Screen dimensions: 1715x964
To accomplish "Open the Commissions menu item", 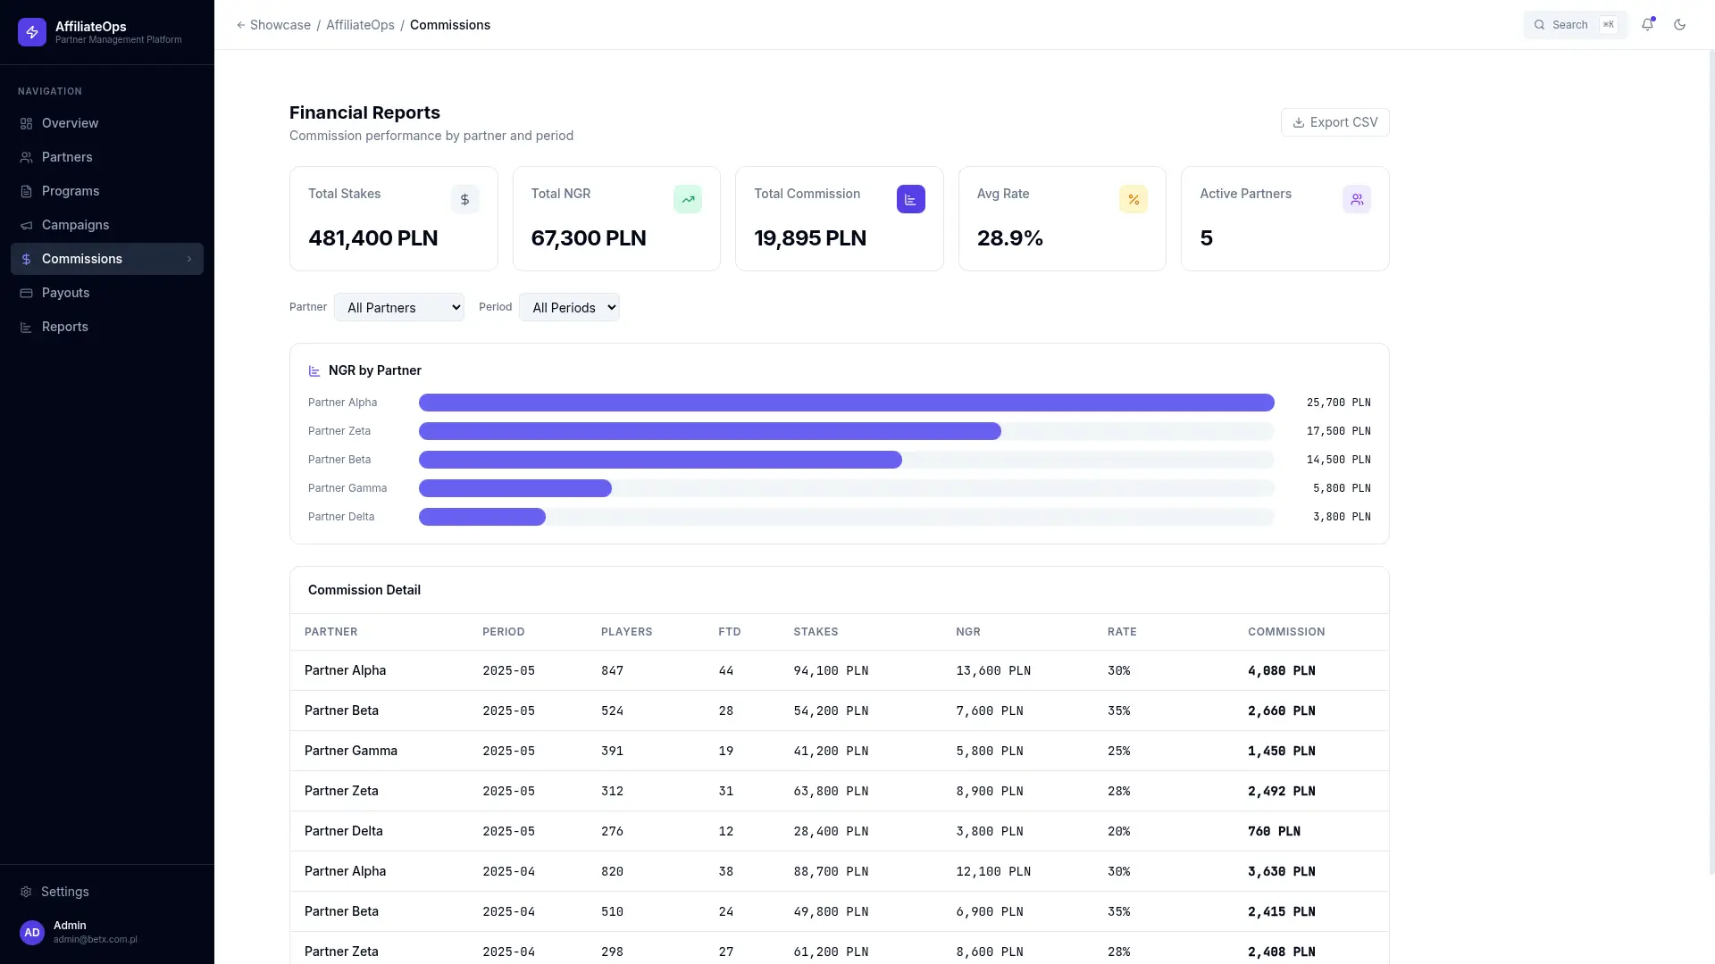I will coord(107,259).
